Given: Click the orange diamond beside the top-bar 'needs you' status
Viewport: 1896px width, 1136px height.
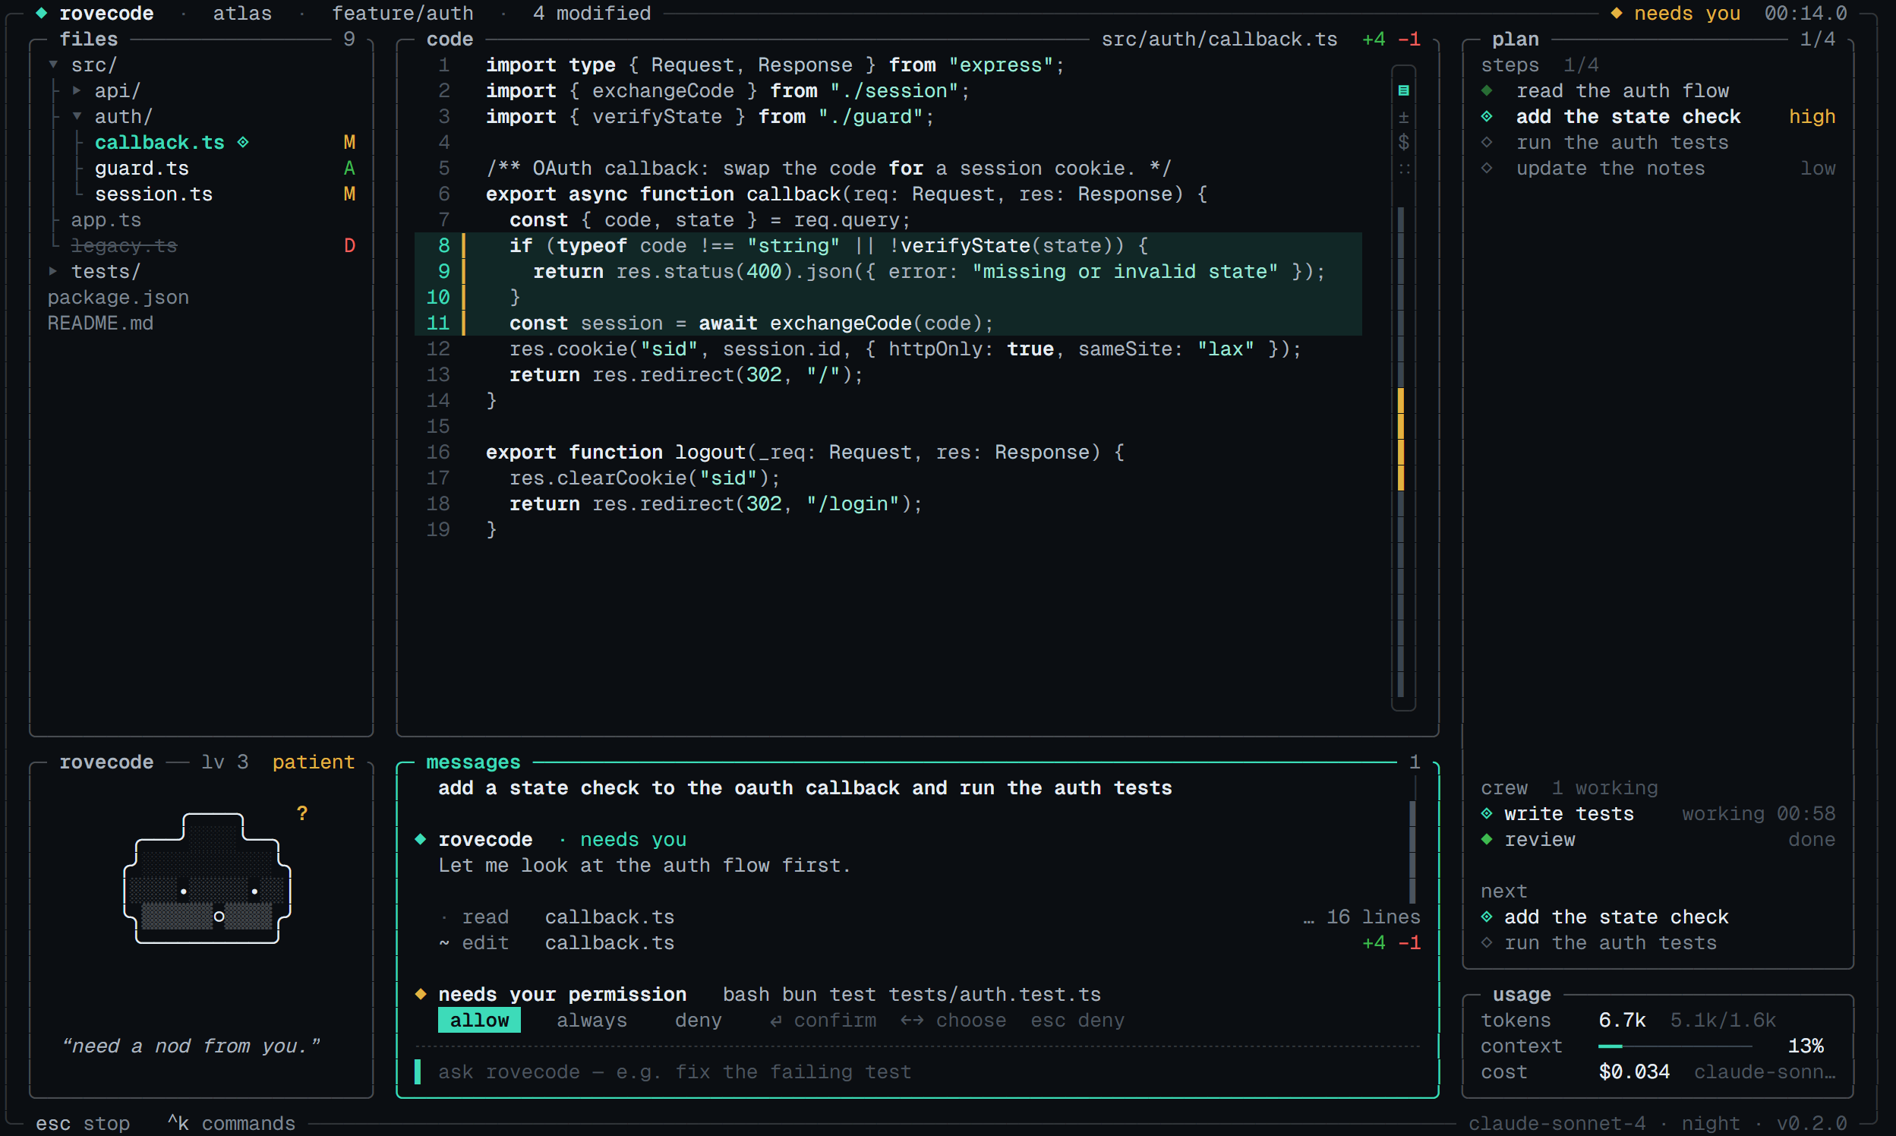Looking at the screenshot, I should pyautogui.click(x=1616, y=13).
